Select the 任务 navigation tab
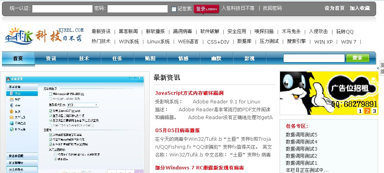The height and width of the screenshot is (173, 384). 117,59
